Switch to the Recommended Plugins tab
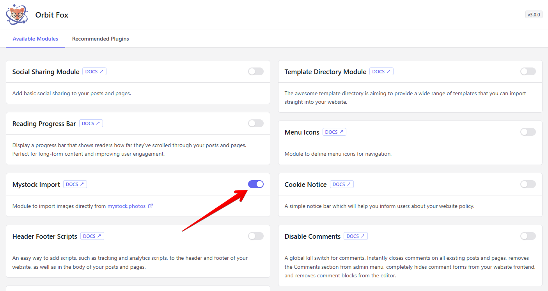The width and height of the screenshot is (548, 291). coord(101,39)
